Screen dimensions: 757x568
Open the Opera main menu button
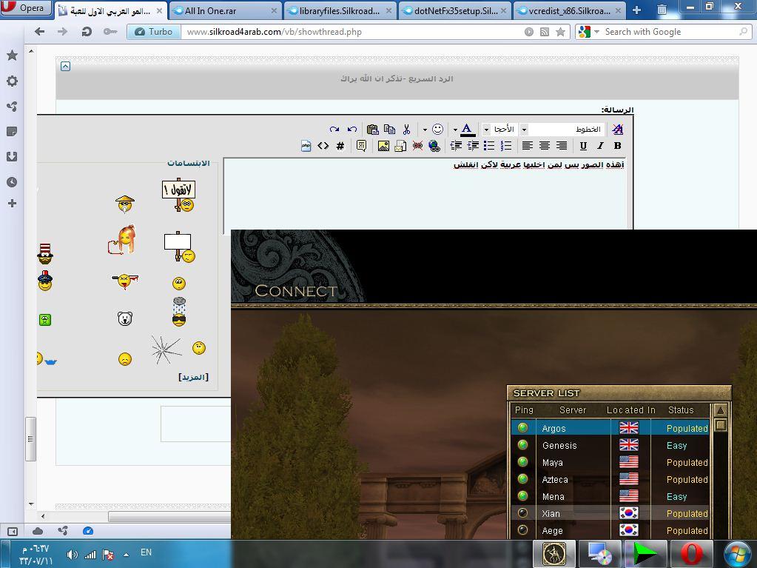pyautogui.click(x=26, y=7)
